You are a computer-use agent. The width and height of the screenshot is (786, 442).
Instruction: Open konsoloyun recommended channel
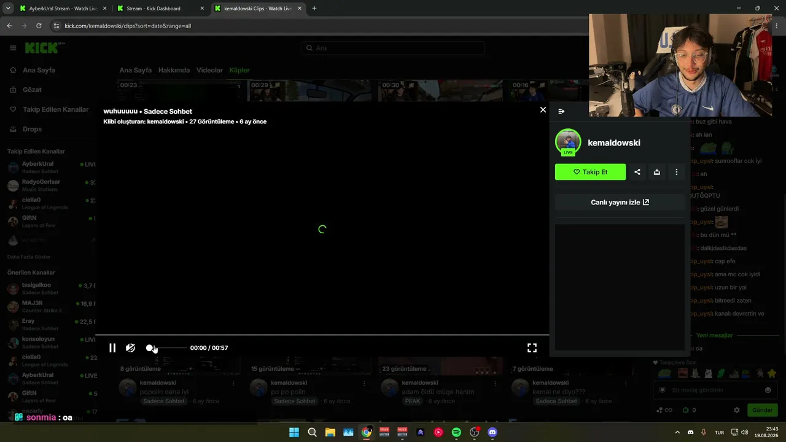pyautogui.click(x=52, y=343)
